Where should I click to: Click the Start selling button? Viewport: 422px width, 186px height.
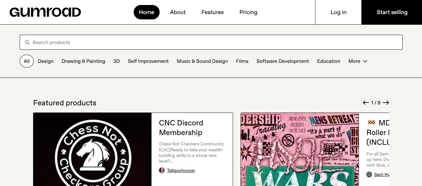point(392,12)
